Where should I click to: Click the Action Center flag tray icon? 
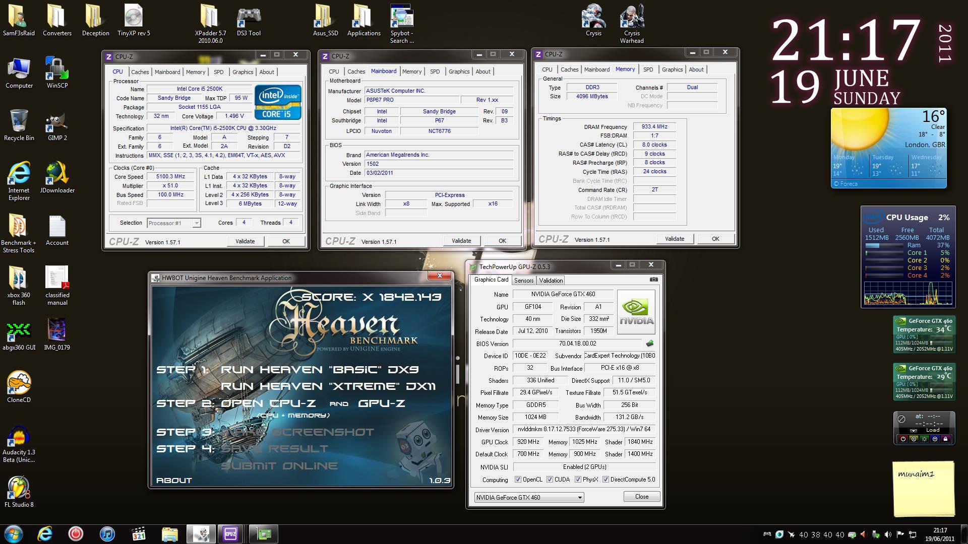pos(900,534)
